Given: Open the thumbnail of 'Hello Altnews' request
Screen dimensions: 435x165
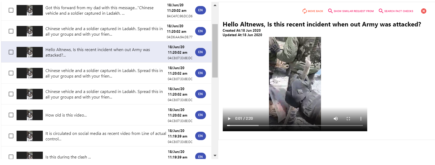Looking at the screenshot, I should coord(30,52).
